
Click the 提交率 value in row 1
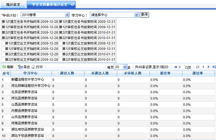pos(154,80)
